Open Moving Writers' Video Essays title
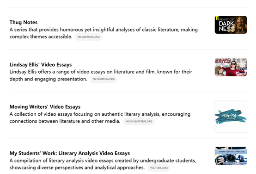 [x=45, y=107]
